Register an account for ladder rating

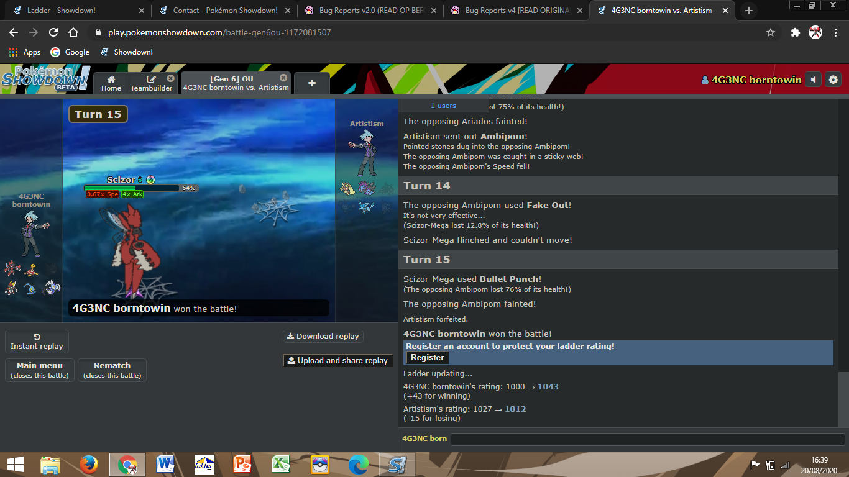427,358
